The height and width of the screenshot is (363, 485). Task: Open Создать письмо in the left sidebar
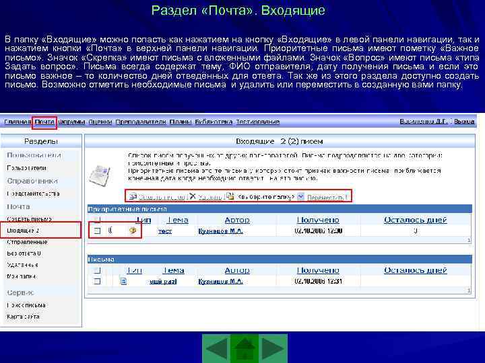click(x=29, y=219)
